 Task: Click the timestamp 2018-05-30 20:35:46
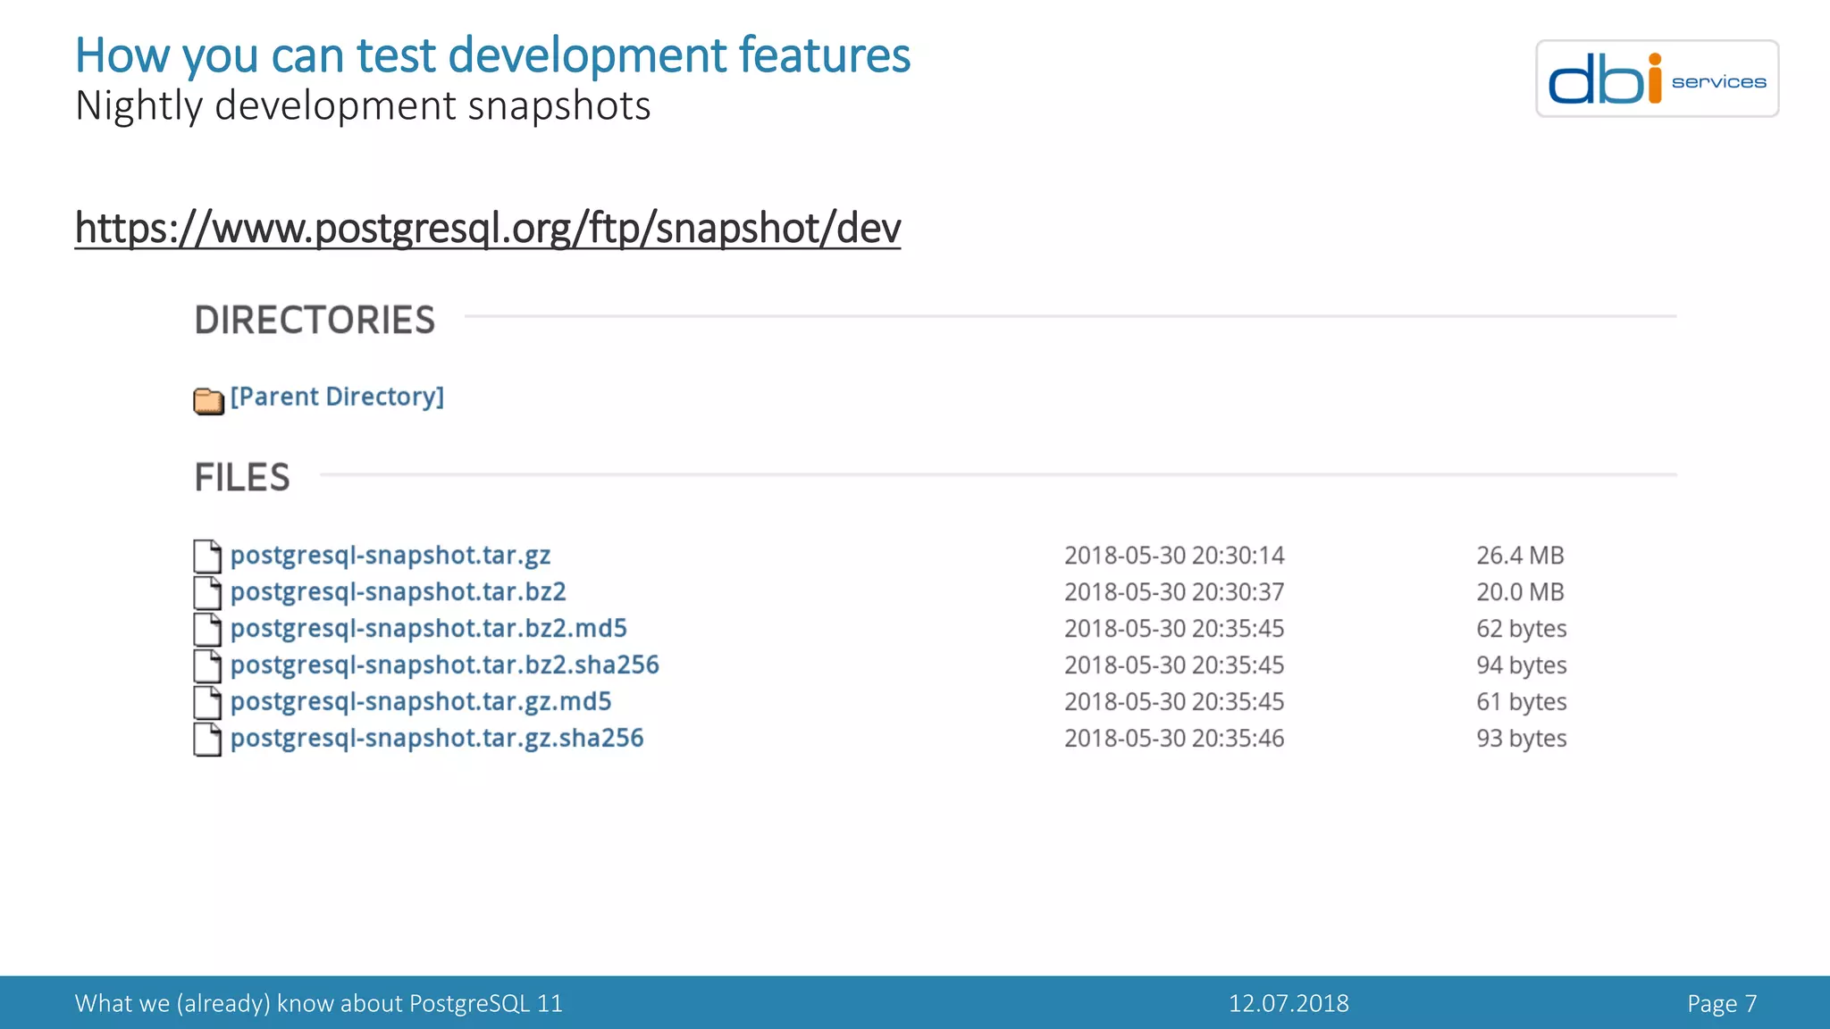1174,739
